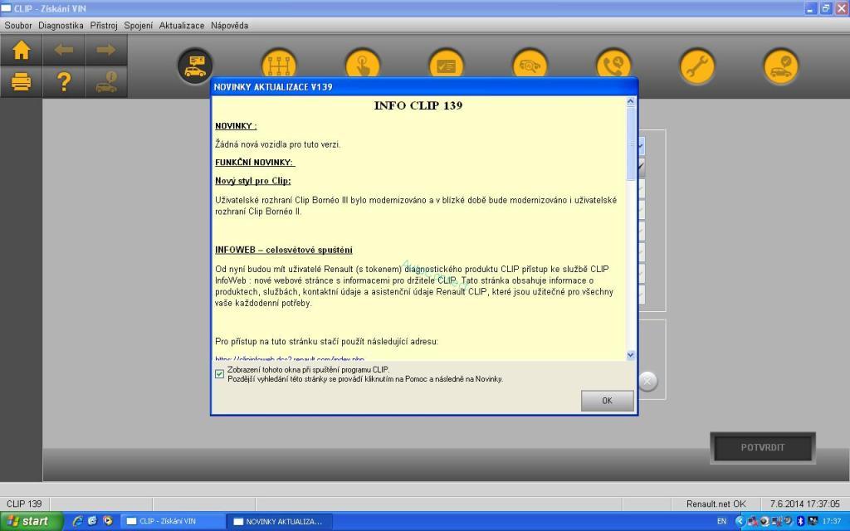Click the display monitor tray icon before clock
Viewport: 850px width, 531px height.
tap(813, 521)
